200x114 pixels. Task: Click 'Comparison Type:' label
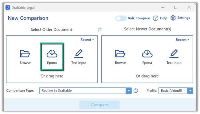(x=20, y=90)
